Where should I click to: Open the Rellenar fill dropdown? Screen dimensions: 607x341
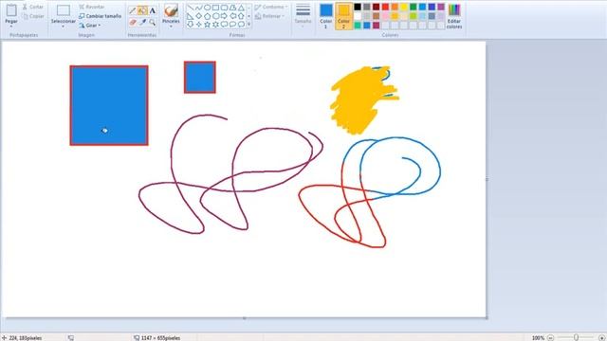pos(269,16)
